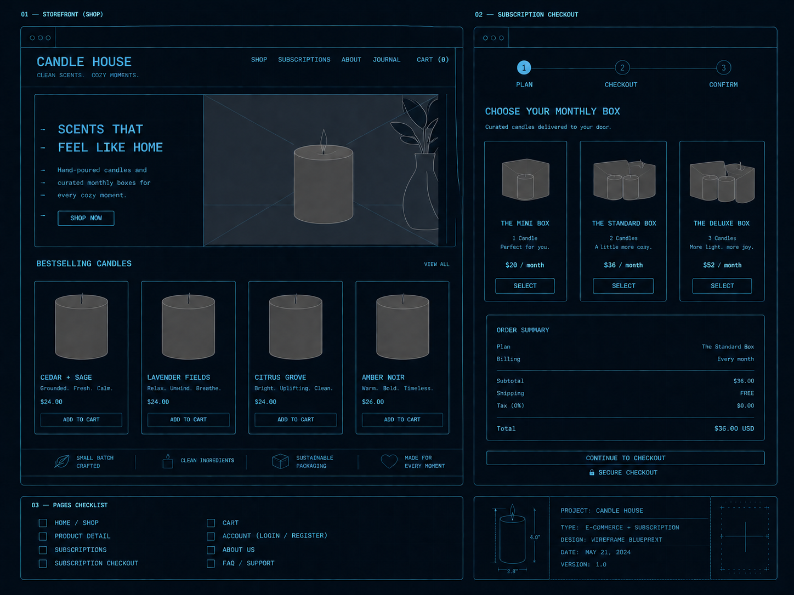Screen dimensions: 794x595
Task: Click the $26.00 Amber Noir price
Action: 373,402
